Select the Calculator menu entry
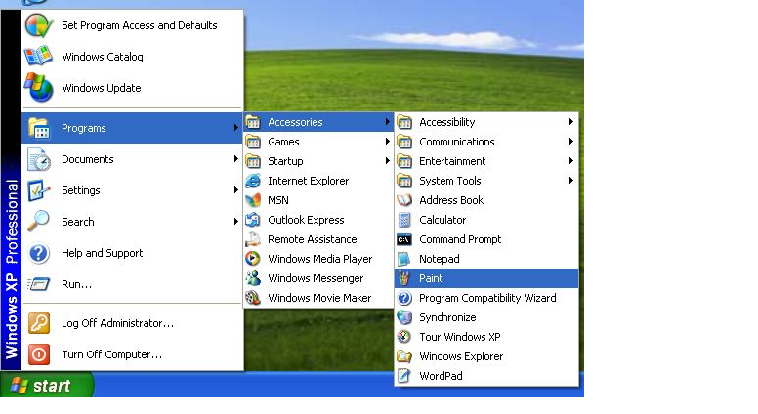This screenshot has width=758, height=414. [x=486, y=220]
